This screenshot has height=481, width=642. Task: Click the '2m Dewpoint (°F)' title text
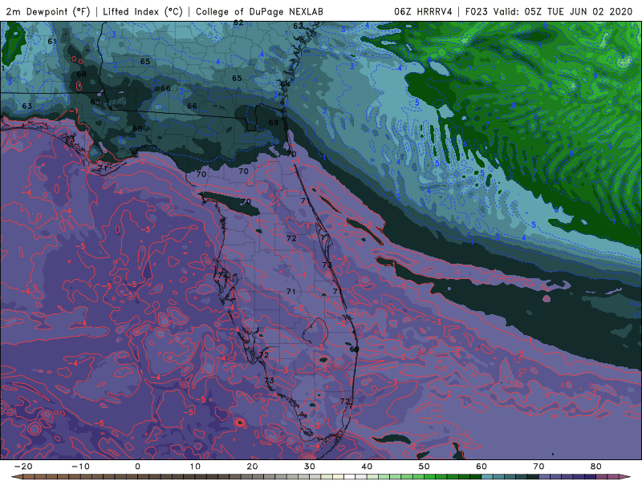[x=48, y=11]
